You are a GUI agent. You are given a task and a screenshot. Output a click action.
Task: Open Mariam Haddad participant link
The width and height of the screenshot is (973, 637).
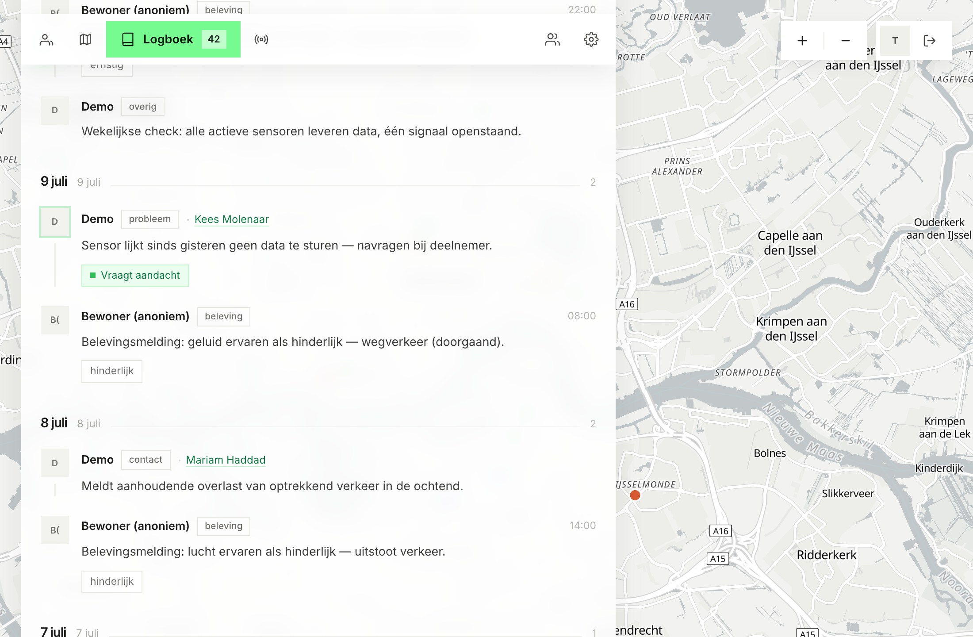(x=226, y=460)
